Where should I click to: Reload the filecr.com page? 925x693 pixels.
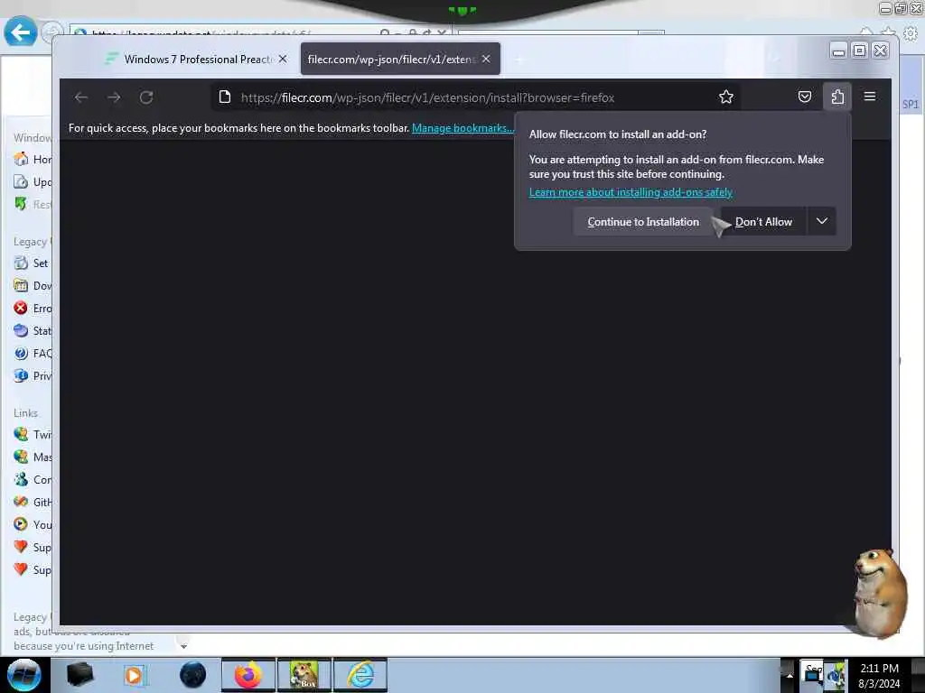coord(146,97)
